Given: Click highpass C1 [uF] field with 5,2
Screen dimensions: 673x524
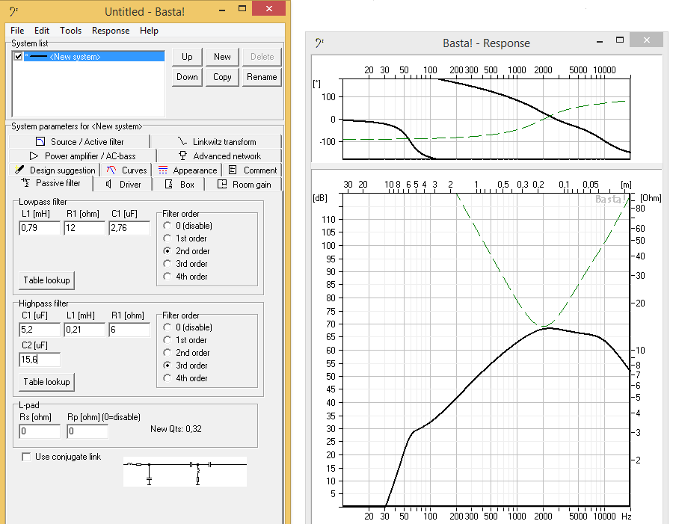Looking at the screenshot, I should [x=40, y=330].
